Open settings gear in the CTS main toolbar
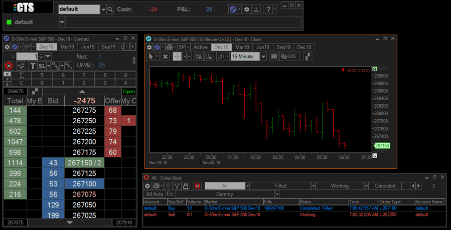This screenshot has width=451, height=230. coord(246,10)
